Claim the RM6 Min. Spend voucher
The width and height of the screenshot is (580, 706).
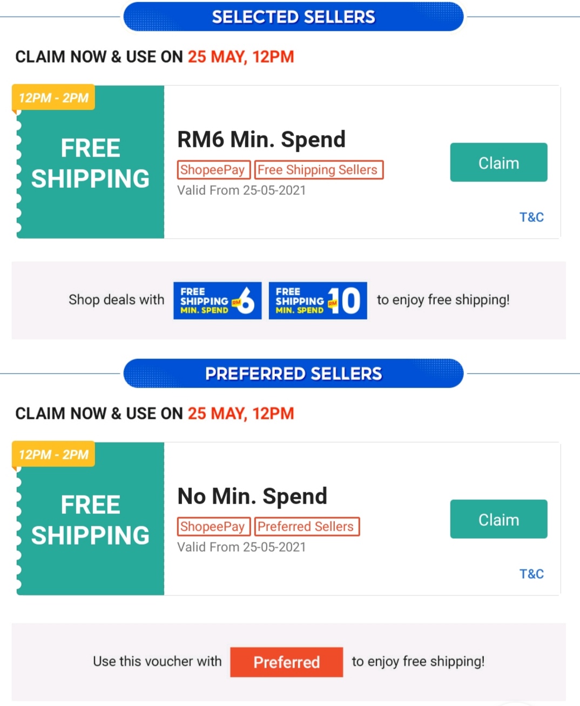point(498,162)
